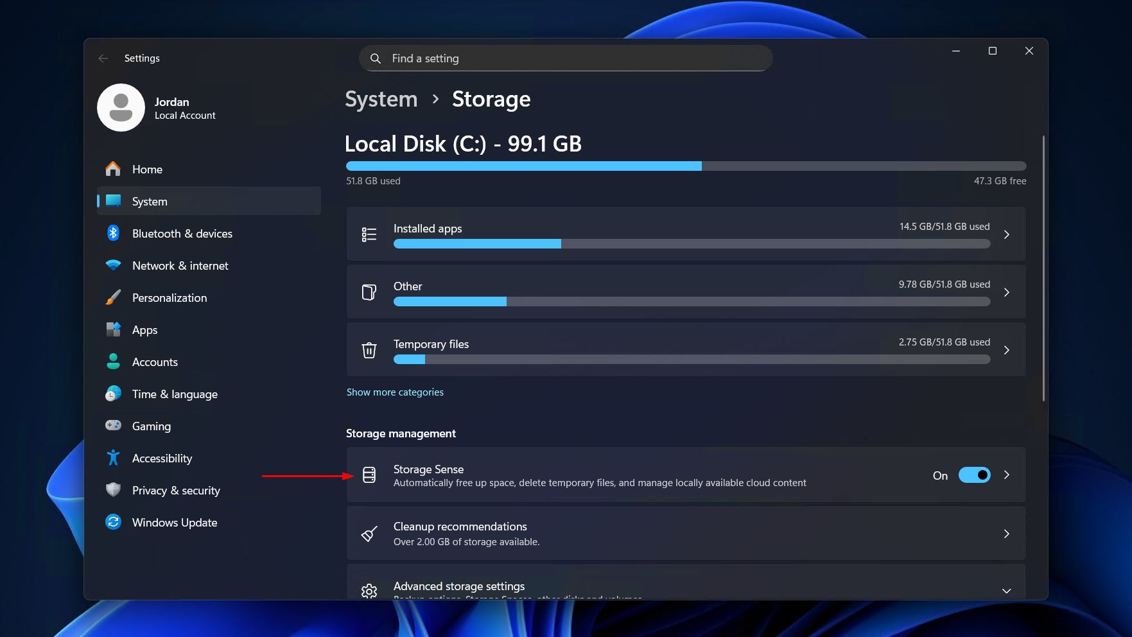The image size is (1132, 637).
Task: Open Installed apps details via chevron
Action: [x=1006, y=234]
